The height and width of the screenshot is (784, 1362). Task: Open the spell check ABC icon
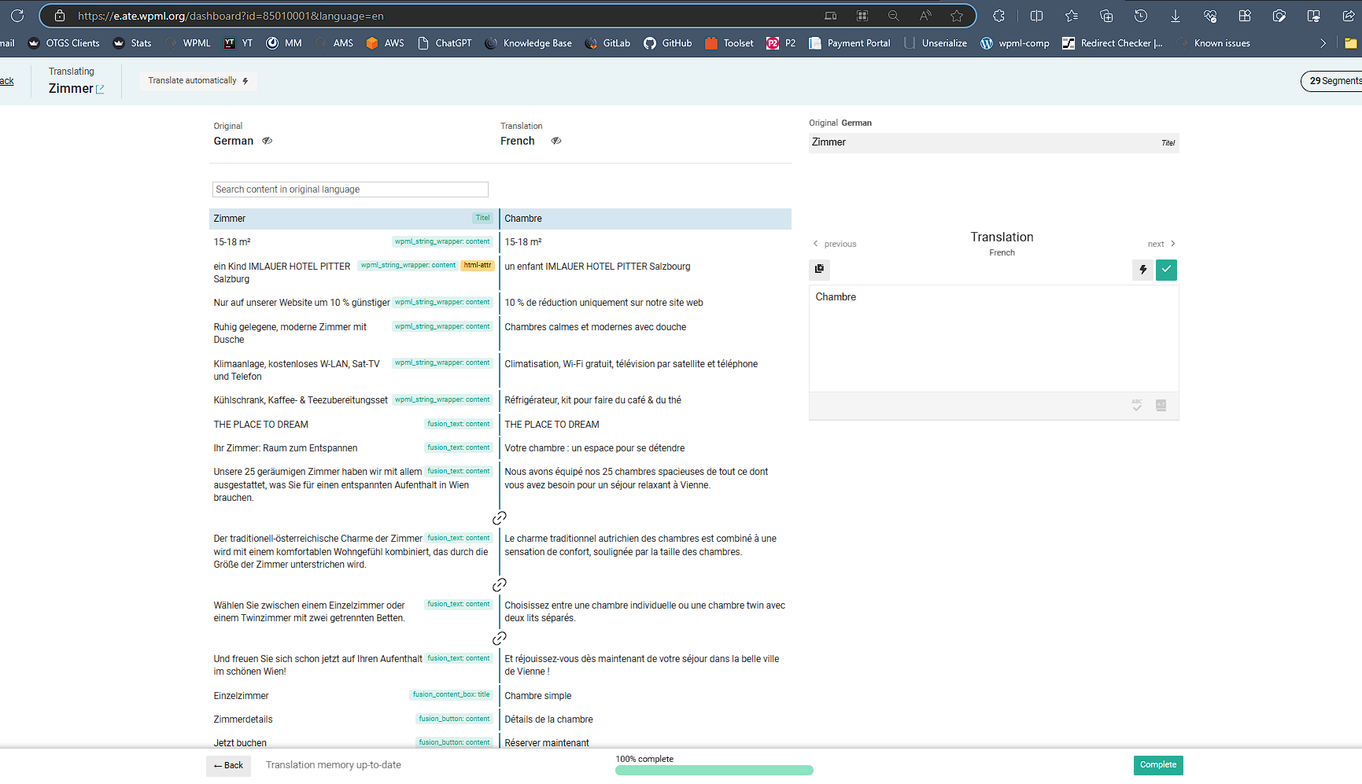coord(1137,405)
